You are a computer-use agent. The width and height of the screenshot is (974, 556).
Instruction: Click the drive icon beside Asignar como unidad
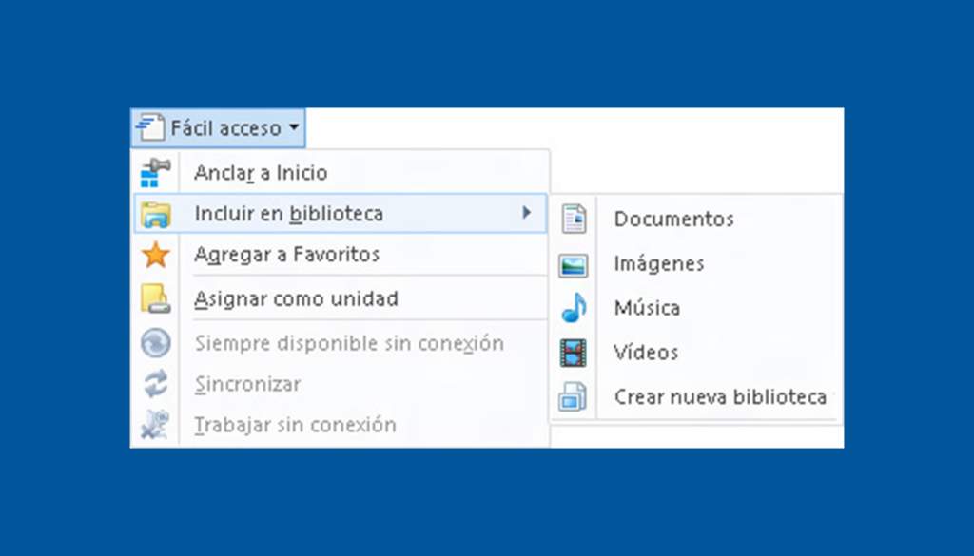point(155,298)
